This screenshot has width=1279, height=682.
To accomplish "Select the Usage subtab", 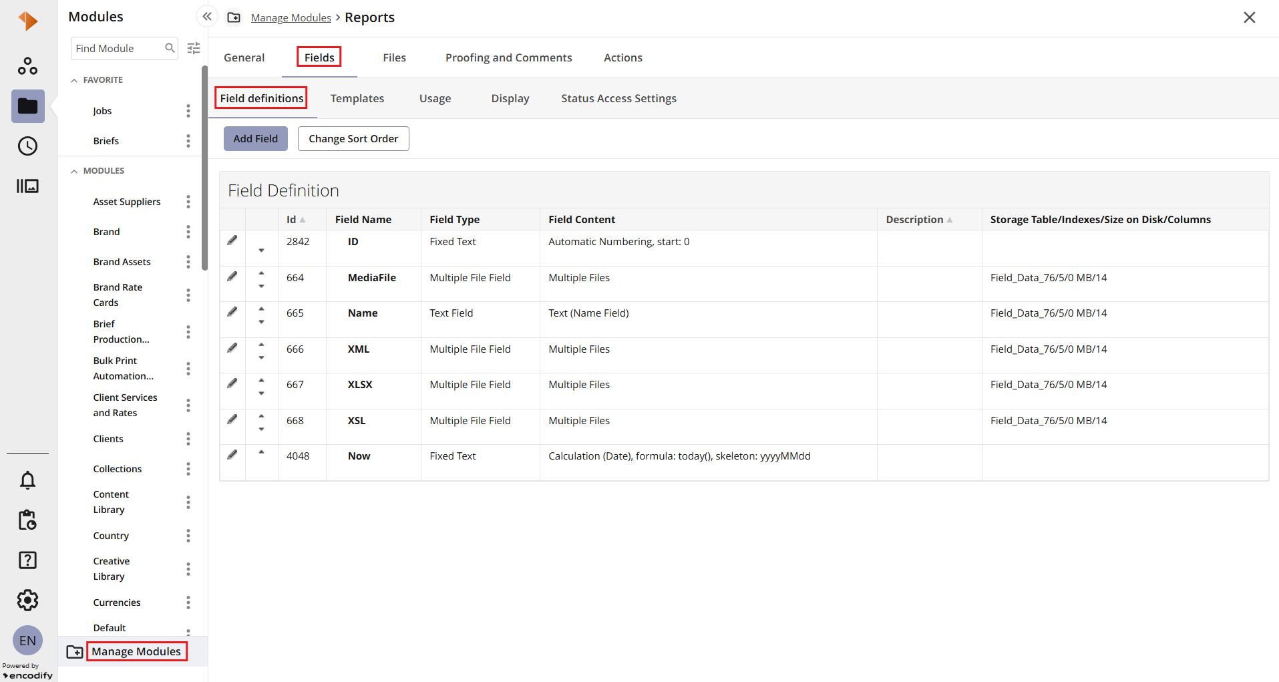I will tap(435, 98).
